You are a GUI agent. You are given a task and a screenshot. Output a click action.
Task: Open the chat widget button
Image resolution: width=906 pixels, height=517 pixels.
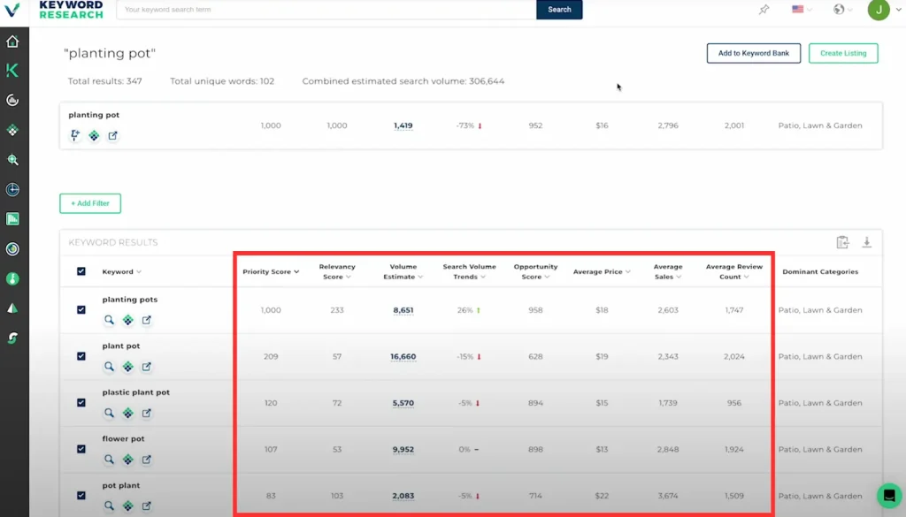click(x=889, y=495)
